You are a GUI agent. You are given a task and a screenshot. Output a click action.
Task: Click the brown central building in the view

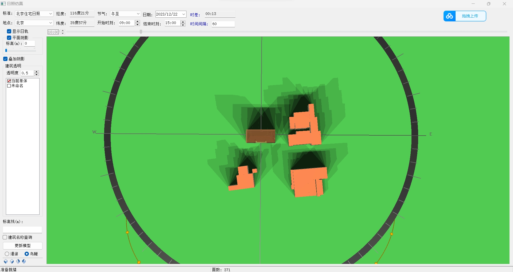coord(261,136)
